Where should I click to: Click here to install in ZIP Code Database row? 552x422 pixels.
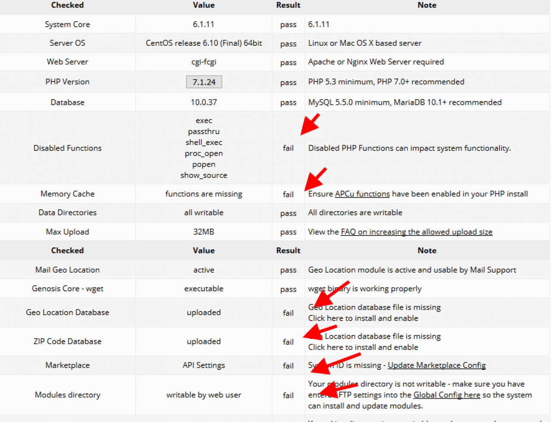[x=363, y=347]
